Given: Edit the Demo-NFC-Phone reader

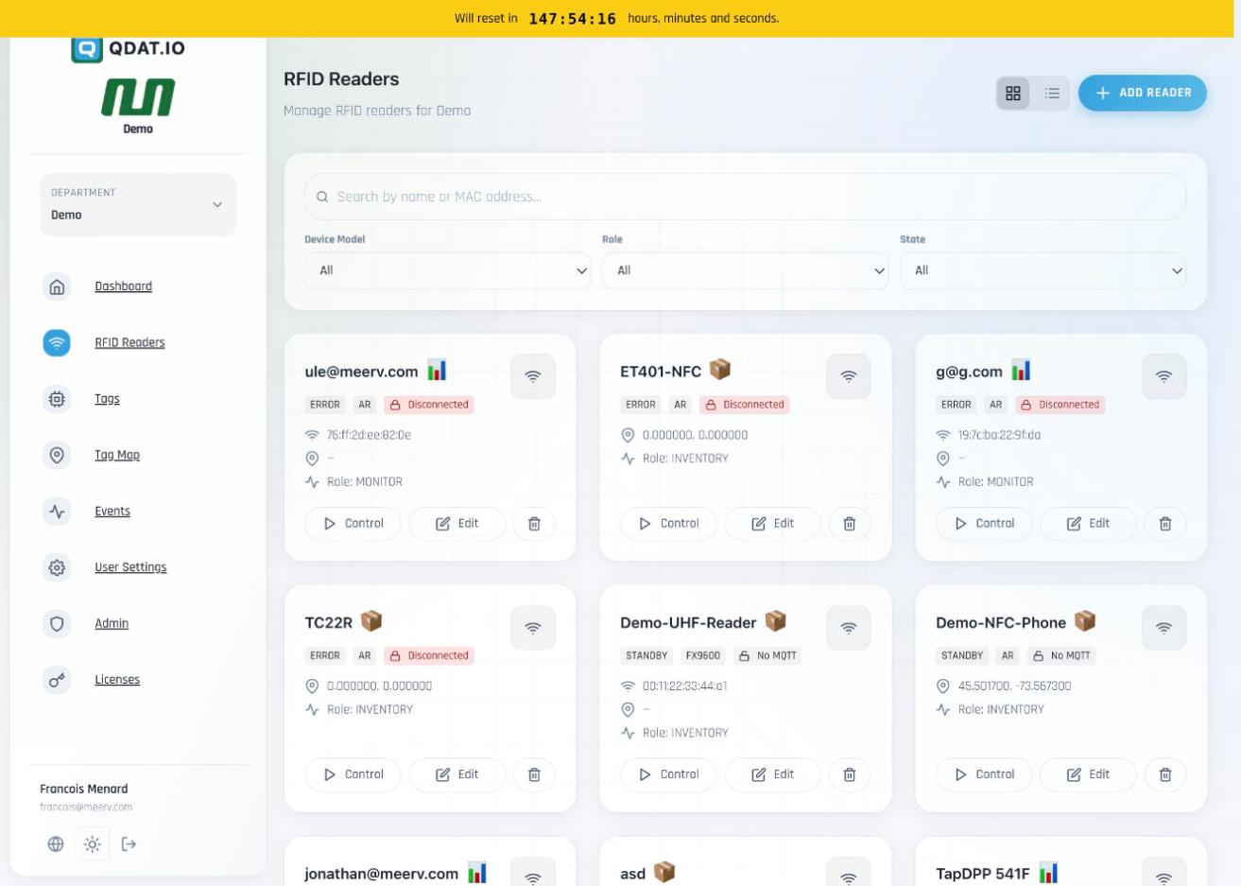Looking at the screenshot, I should (1089, 774).
